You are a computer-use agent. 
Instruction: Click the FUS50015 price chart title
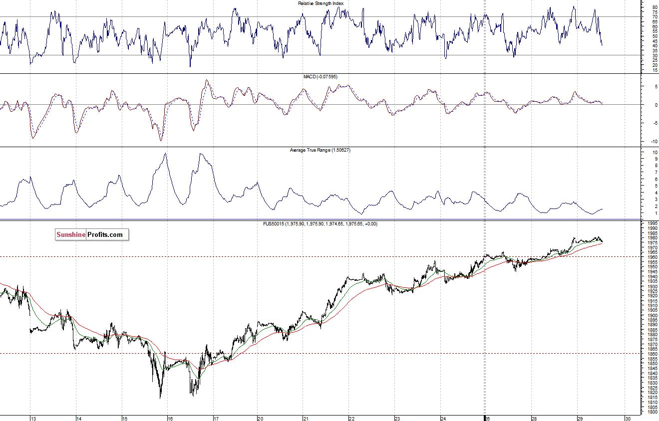click(320, 224)
